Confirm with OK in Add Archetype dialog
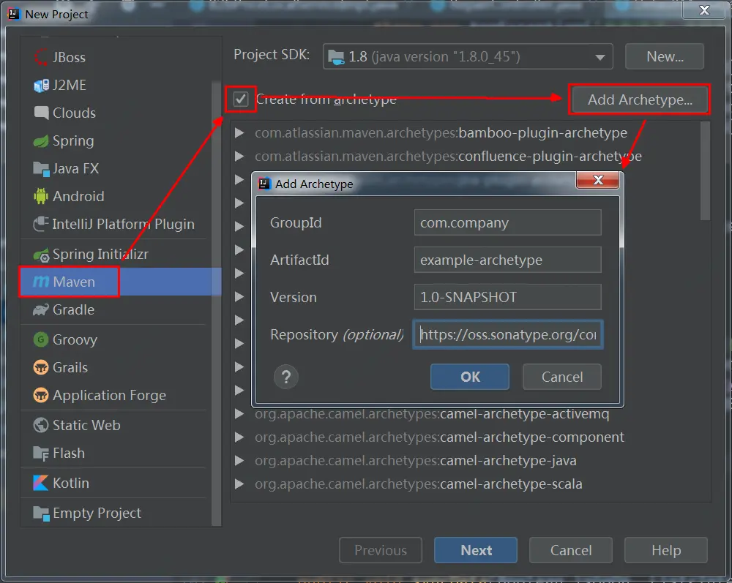 pyautogui.click(x=470, y=377)
